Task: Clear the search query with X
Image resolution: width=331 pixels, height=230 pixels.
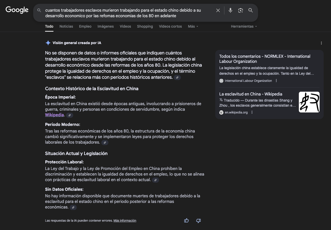Action: point(218,10)
